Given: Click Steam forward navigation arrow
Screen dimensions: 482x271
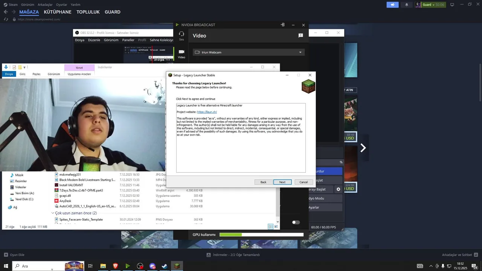Looking at the screenshot, I should 14,12.
